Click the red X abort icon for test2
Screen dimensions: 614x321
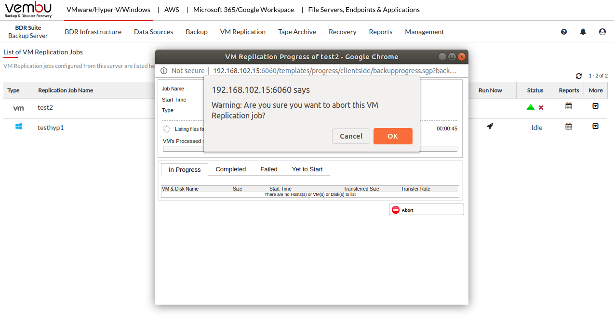click(x=541, y=107)
